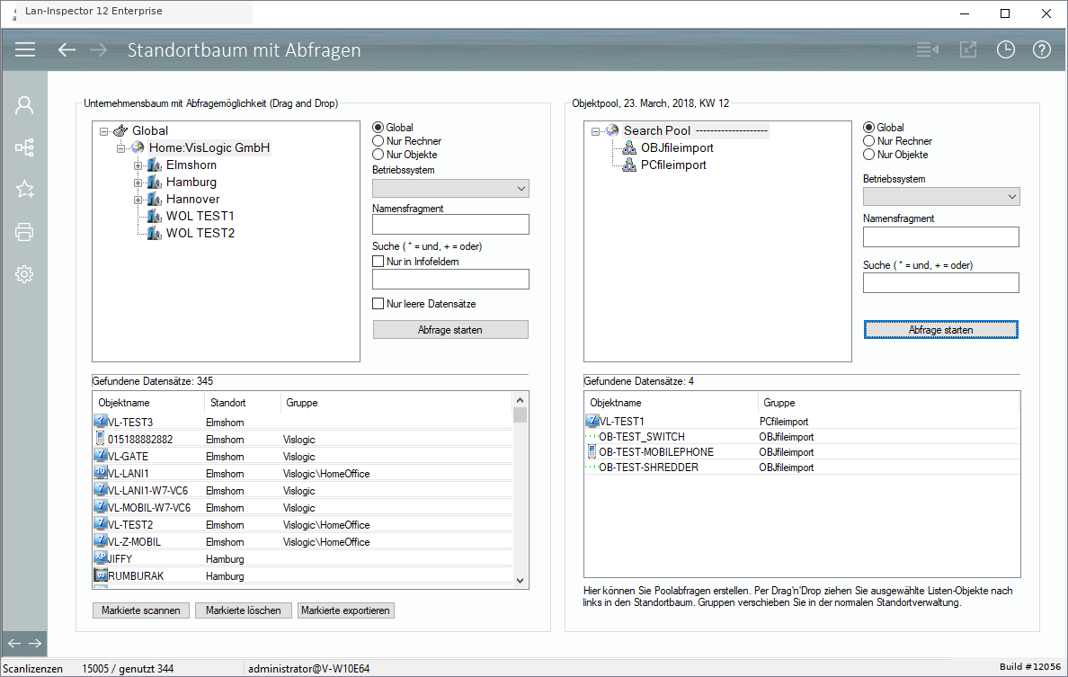
Task: Open the printer sidebar icon
Action: coord(24,232)
